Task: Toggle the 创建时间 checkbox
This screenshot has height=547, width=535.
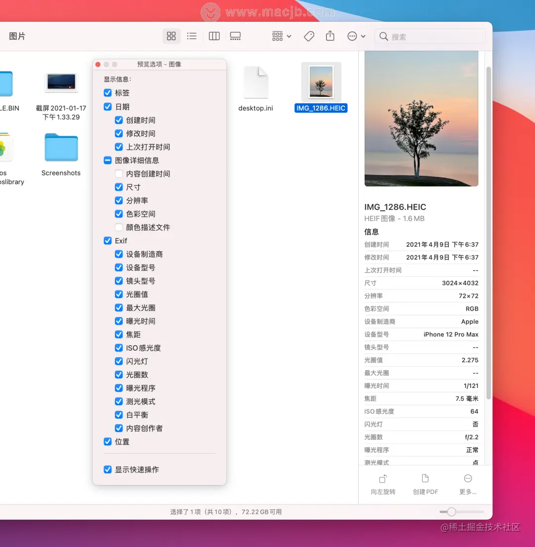Action: tap(119, 120)
